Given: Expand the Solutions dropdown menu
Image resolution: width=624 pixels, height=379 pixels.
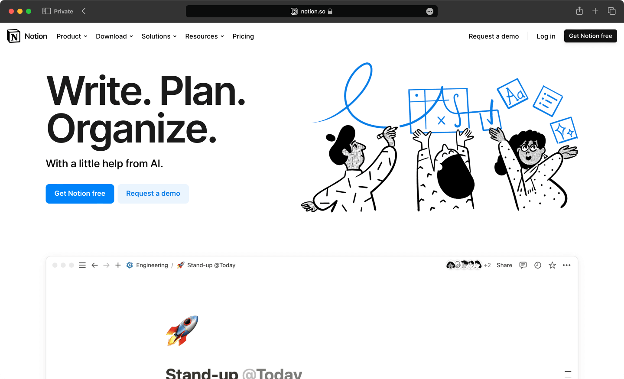Looking at the screenshot, I should click(x=159, y=36).
